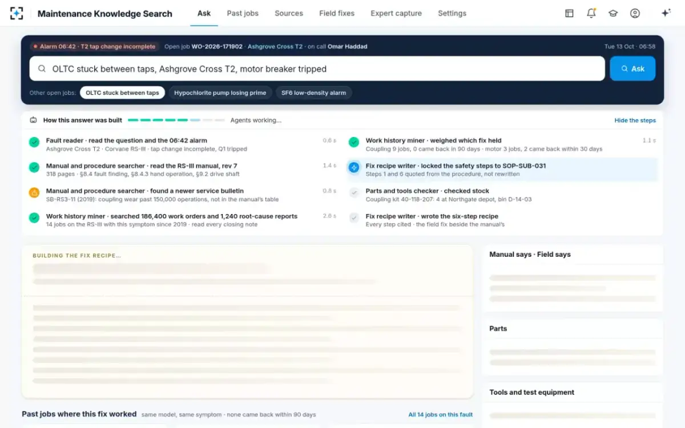The width and height of the screenshot is (685, 428).
Task: Click the Agents working… status text
Action: 256,120
